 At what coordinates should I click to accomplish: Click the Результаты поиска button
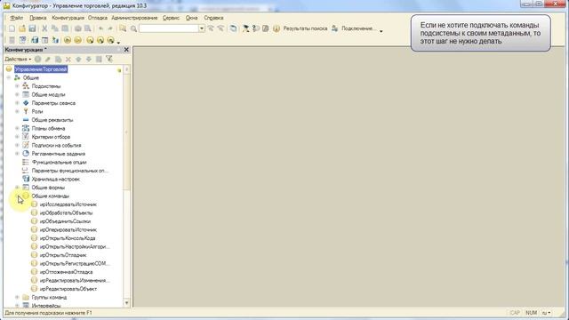pos(305,28)
